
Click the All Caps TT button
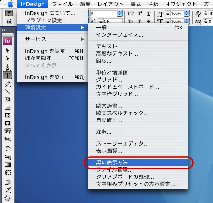(130, 14)
